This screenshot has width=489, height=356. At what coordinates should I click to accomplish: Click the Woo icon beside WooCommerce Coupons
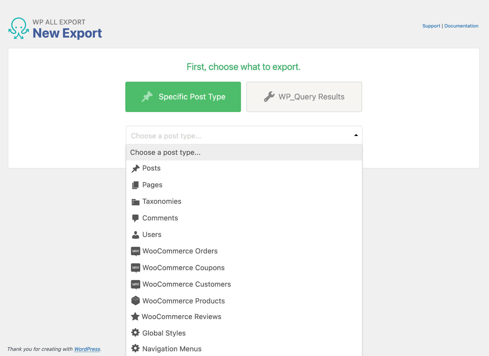pos(136,268)
